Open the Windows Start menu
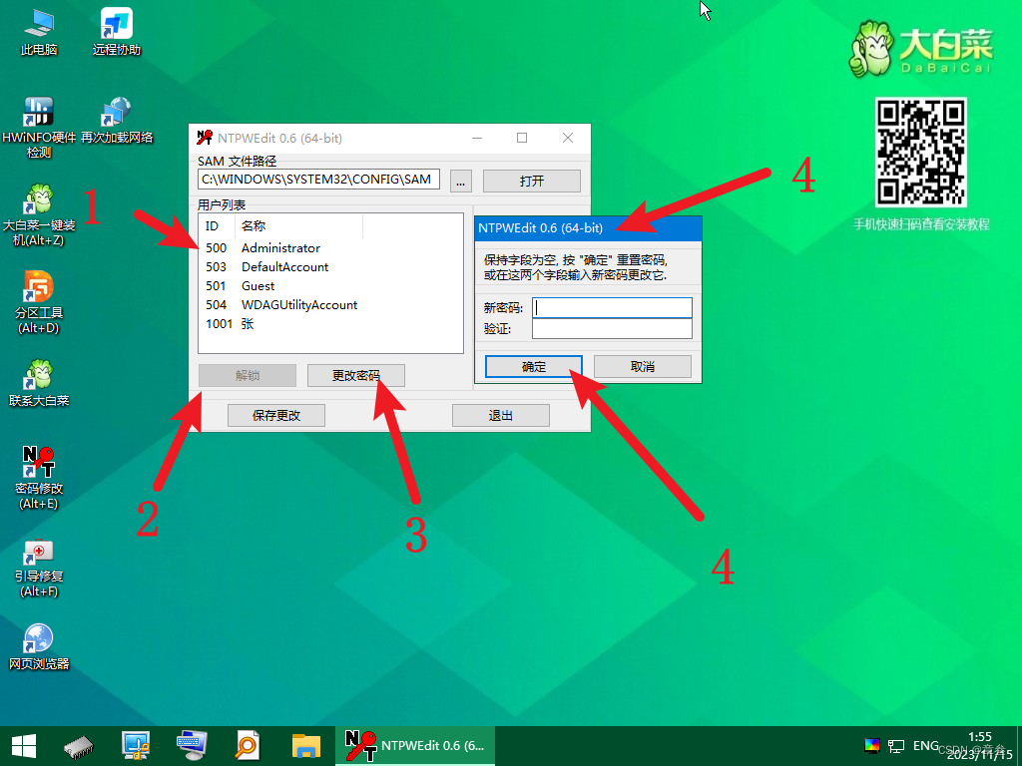Image resolution: width=1022 pixels, height=766 pixels. [24, 746]
